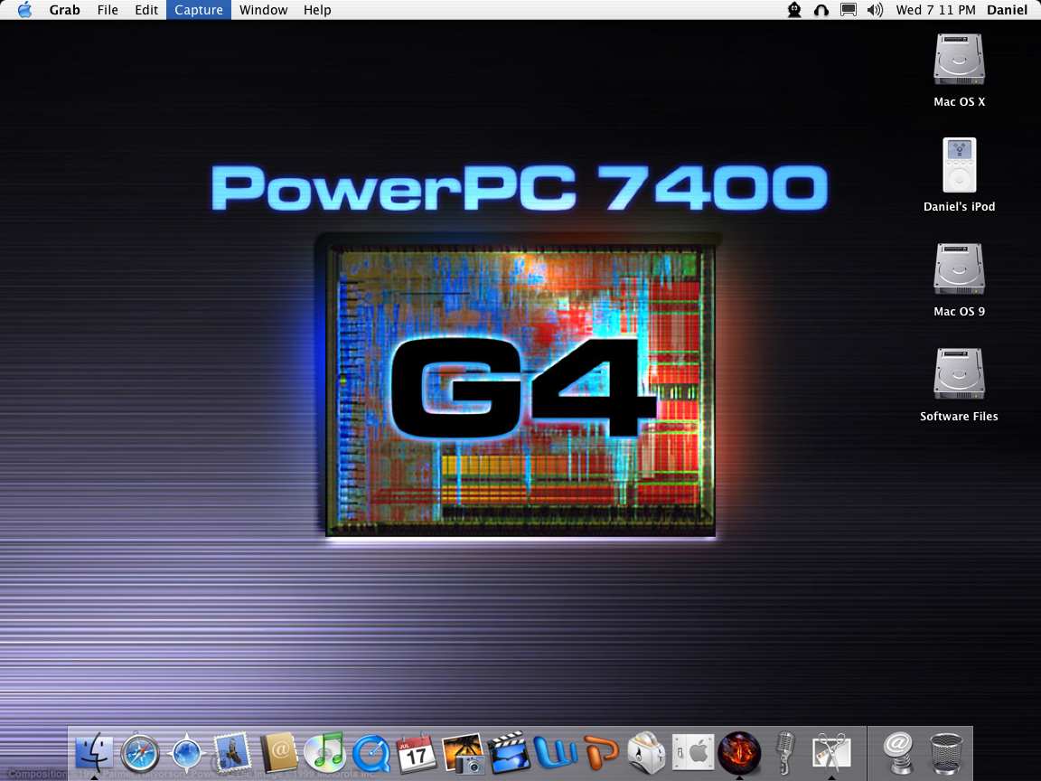
Task: Open the Toast app in the Dock
Action: tap(647, 753)
